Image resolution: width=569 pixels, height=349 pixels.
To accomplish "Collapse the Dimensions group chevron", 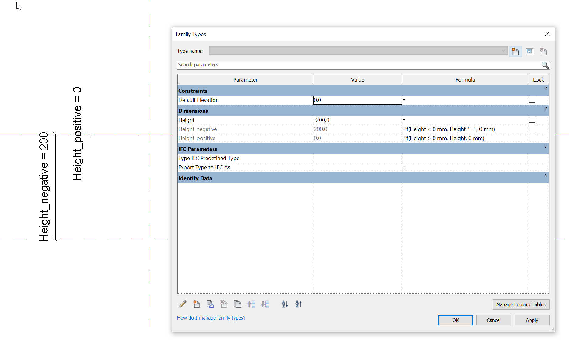I will tap(546, 109).
